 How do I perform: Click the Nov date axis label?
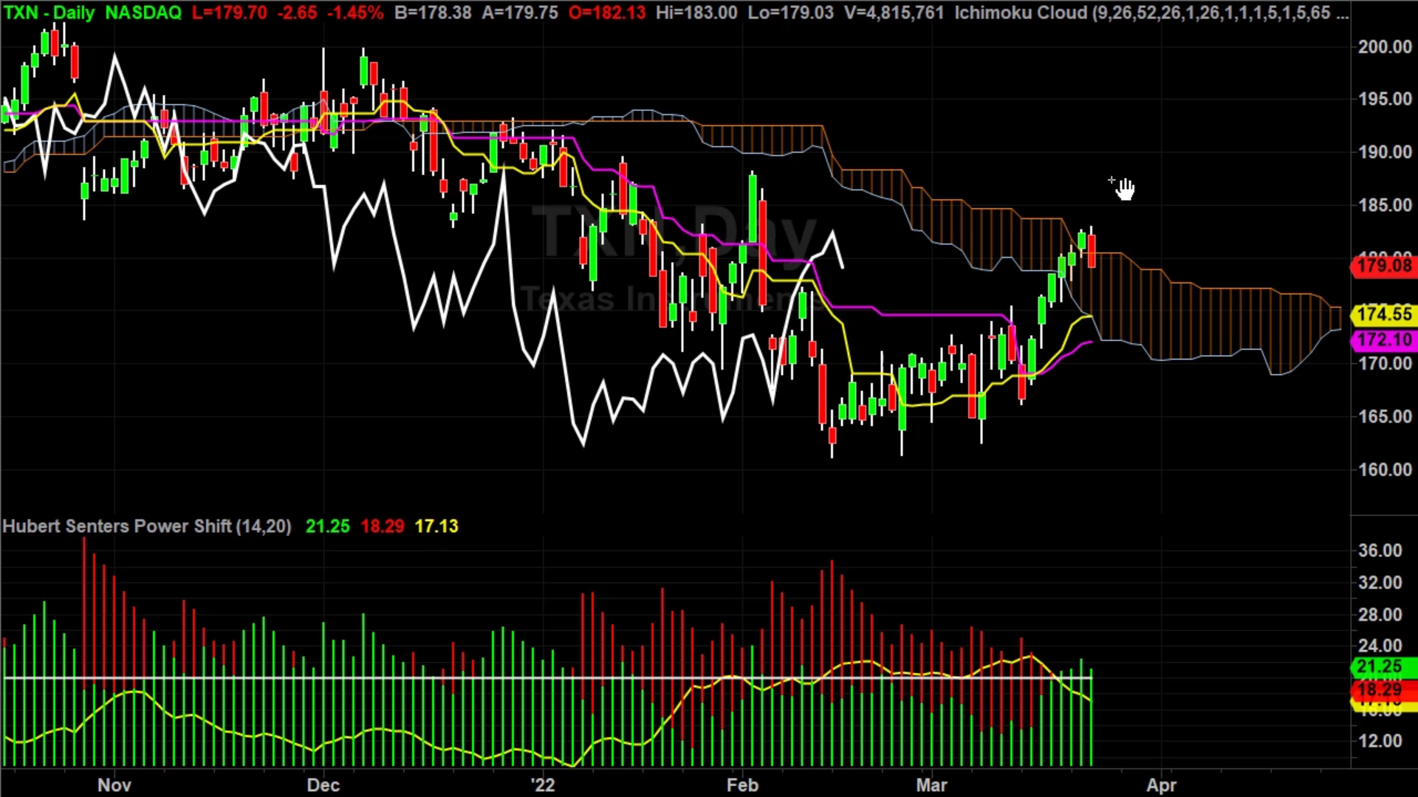pyautogui.click(x=114, y=784)
